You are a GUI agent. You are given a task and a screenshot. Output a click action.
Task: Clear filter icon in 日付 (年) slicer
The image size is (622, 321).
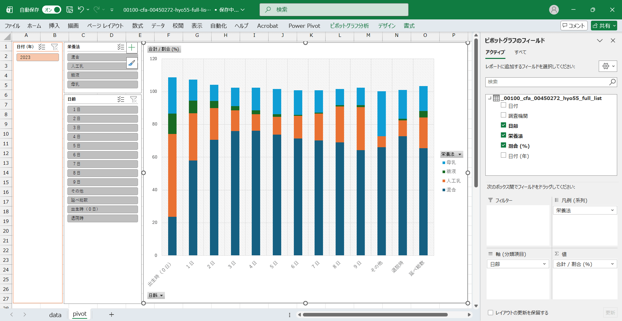click(x=54, y=47)
